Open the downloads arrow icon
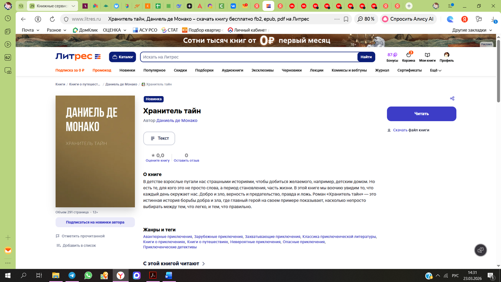 point(493,20)
